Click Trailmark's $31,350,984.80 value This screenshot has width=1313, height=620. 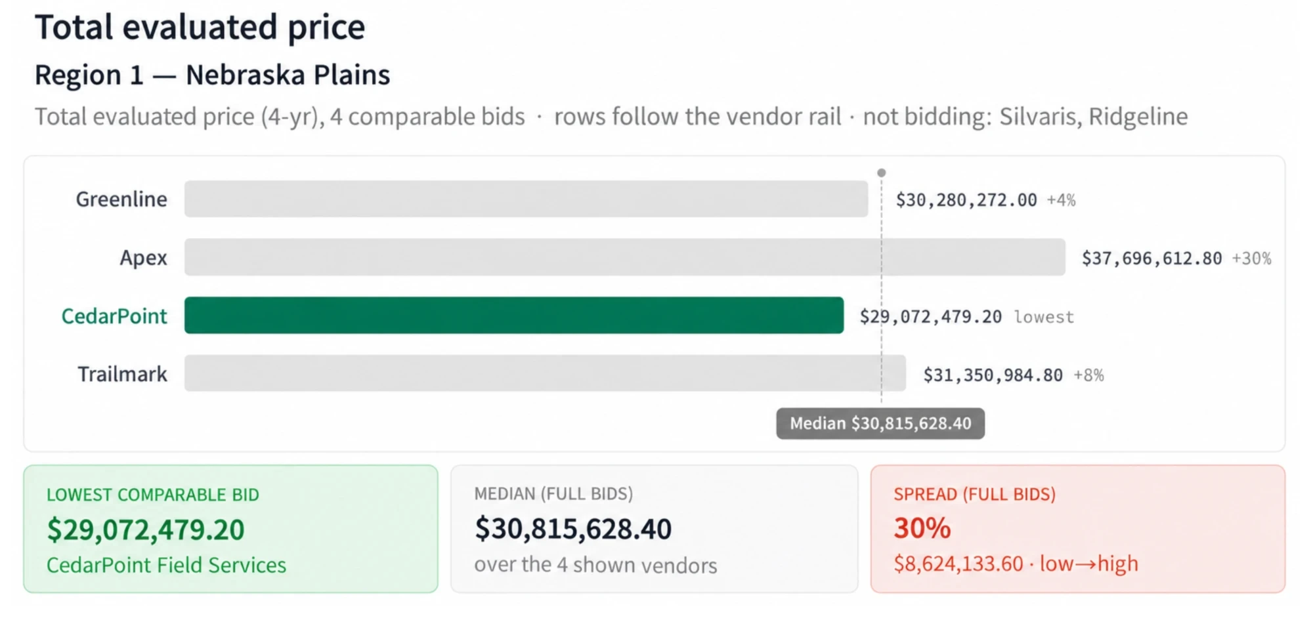993,375
